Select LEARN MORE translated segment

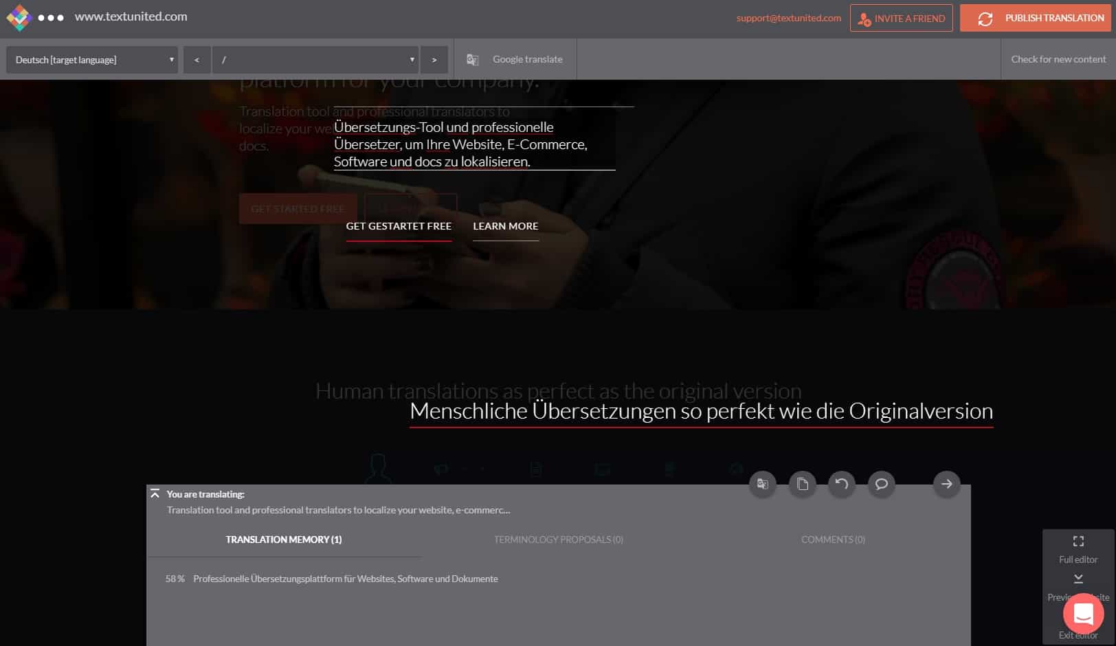[506, 226]
